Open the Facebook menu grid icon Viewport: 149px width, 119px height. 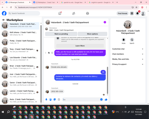(132, 13)
